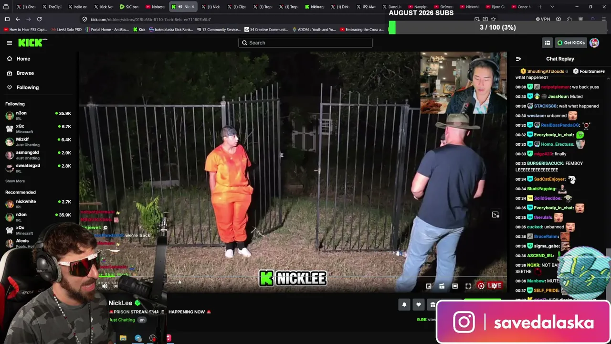Focus the Kick search field

(x=305, y=43)
